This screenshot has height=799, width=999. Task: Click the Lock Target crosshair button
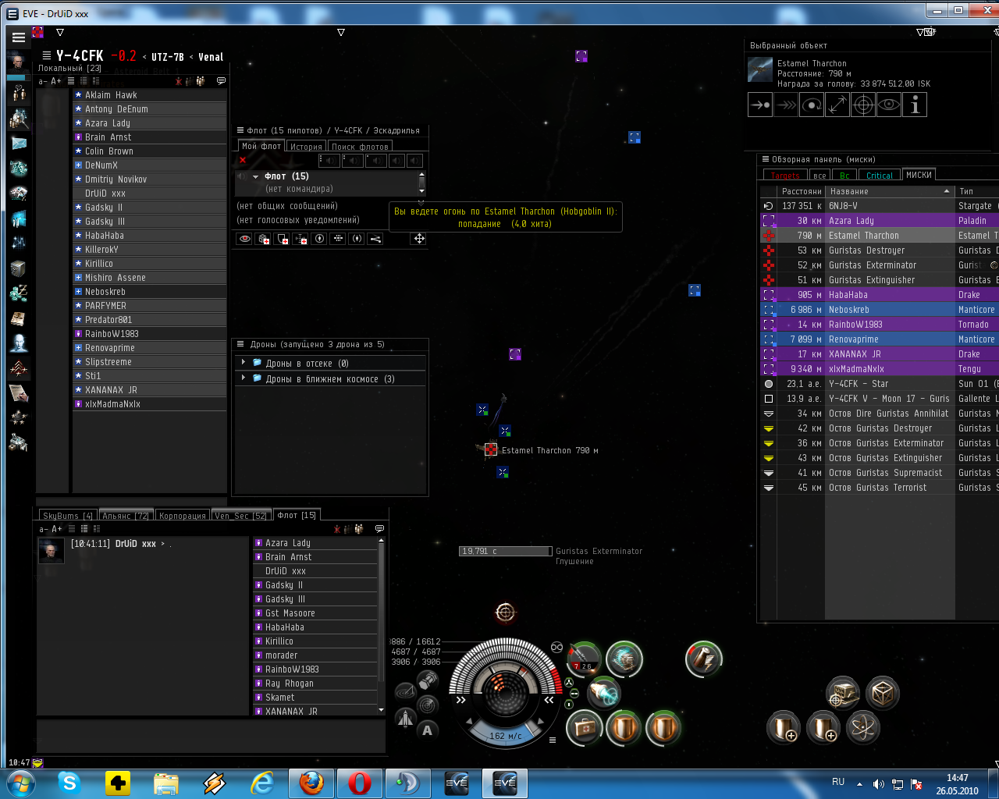(x=863, y=105)
